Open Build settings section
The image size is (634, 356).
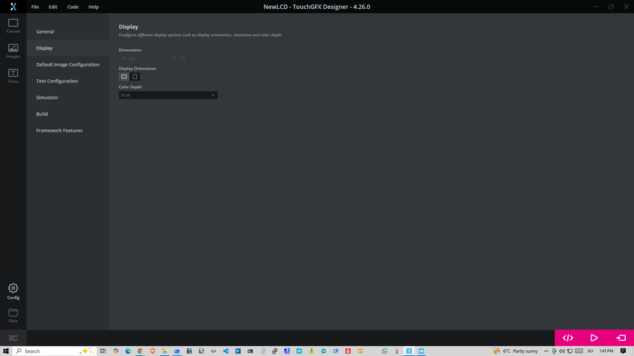(x=68, y=114)
